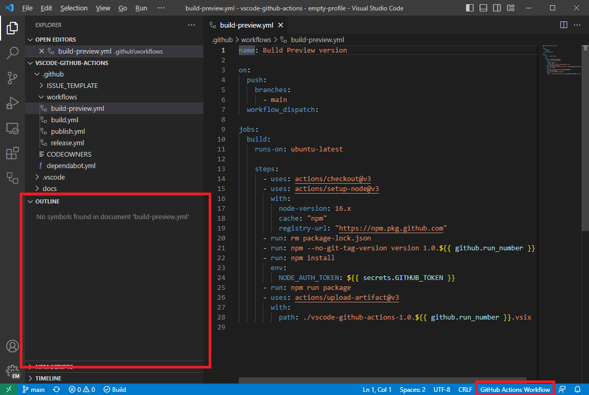Open the actions/checkout@v3 link
Screen dimensions: 589x395
point(333,179)
